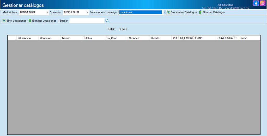
Task: Sort by Almacen column header
Action: click(138, 38)
